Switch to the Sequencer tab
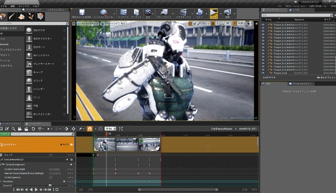Image resolution: width=336 pixels, height=193 pixels. pyautogui.click(x=37, y=124)
